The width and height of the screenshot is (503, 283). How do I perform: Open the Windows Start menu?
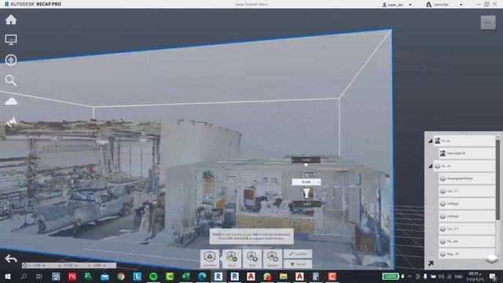tap(7, 276)
